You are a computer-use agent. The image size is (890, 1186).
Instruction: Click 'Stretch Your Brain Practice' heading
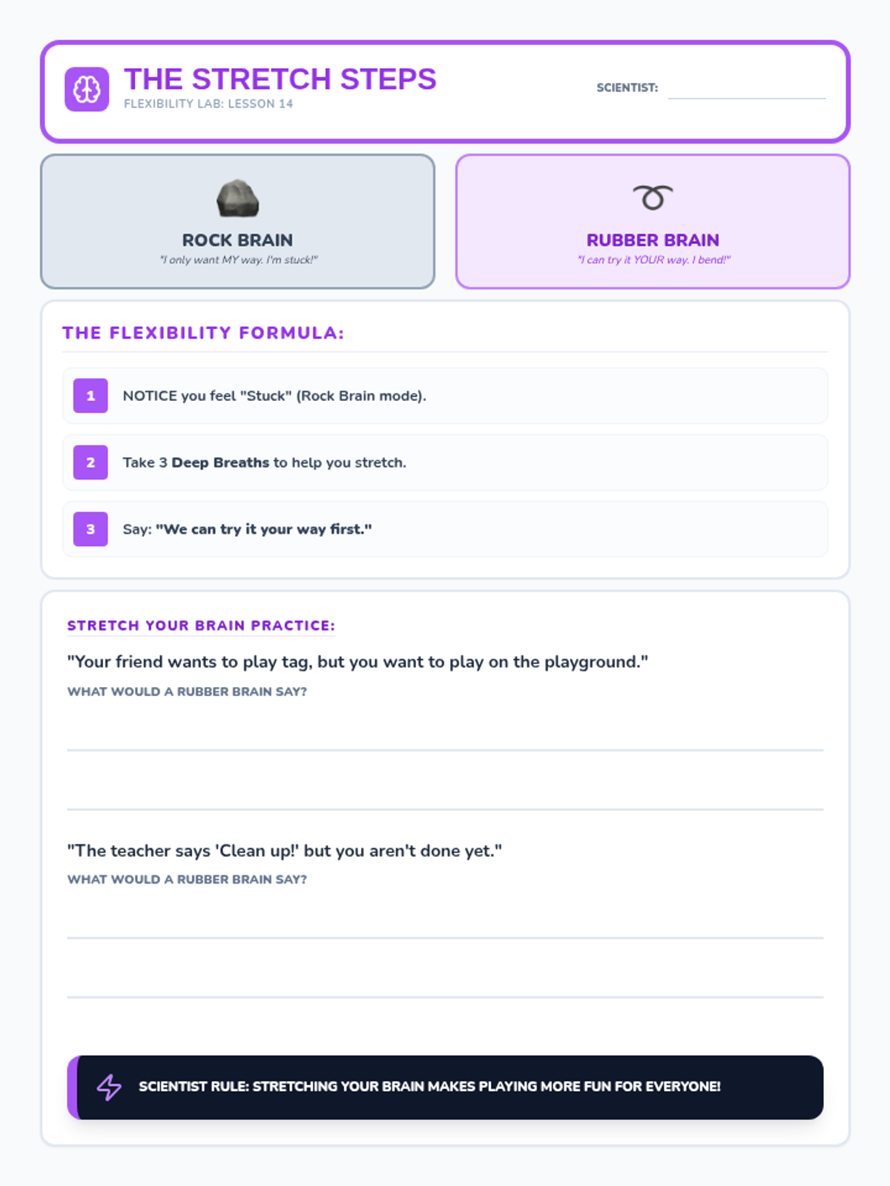click(x=201, y=626)
